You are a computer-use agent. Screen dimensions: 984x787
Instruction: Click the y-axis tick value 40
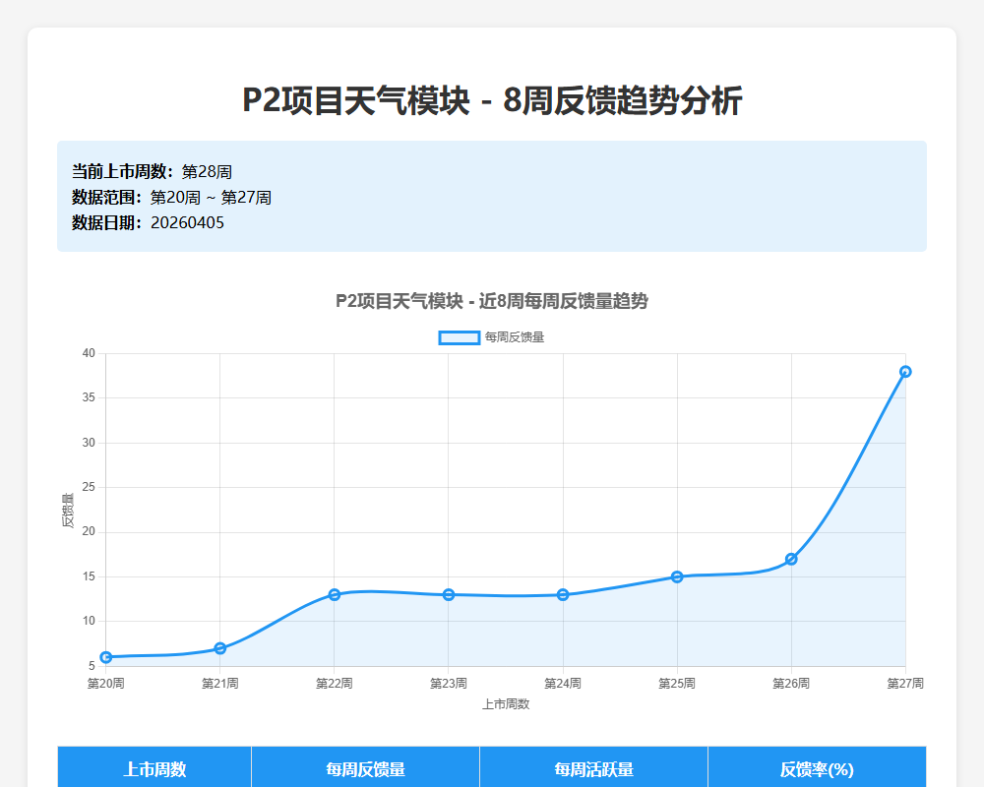pyautogui.click(x=89, y=353)
